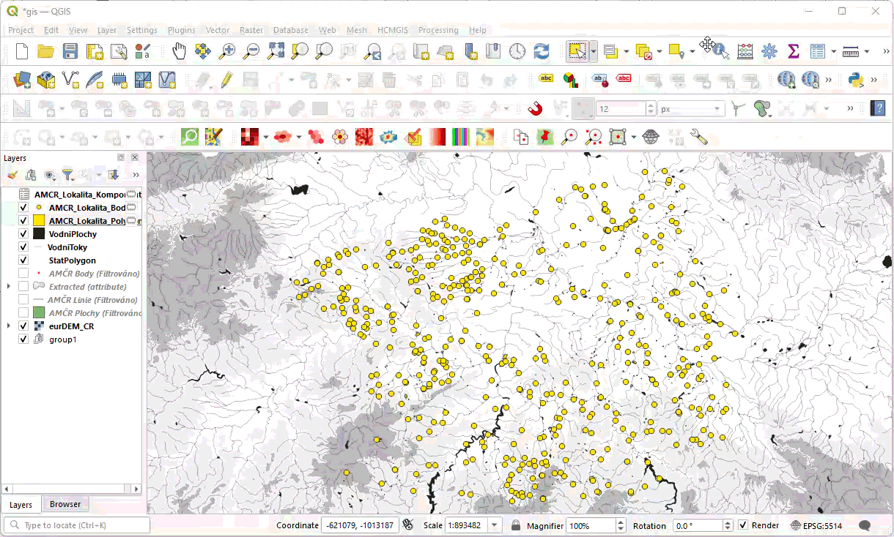This screenshot has width=894, height=537.
Task: Toggle the Render checkbox in status bar
Action: pos(743,525)
